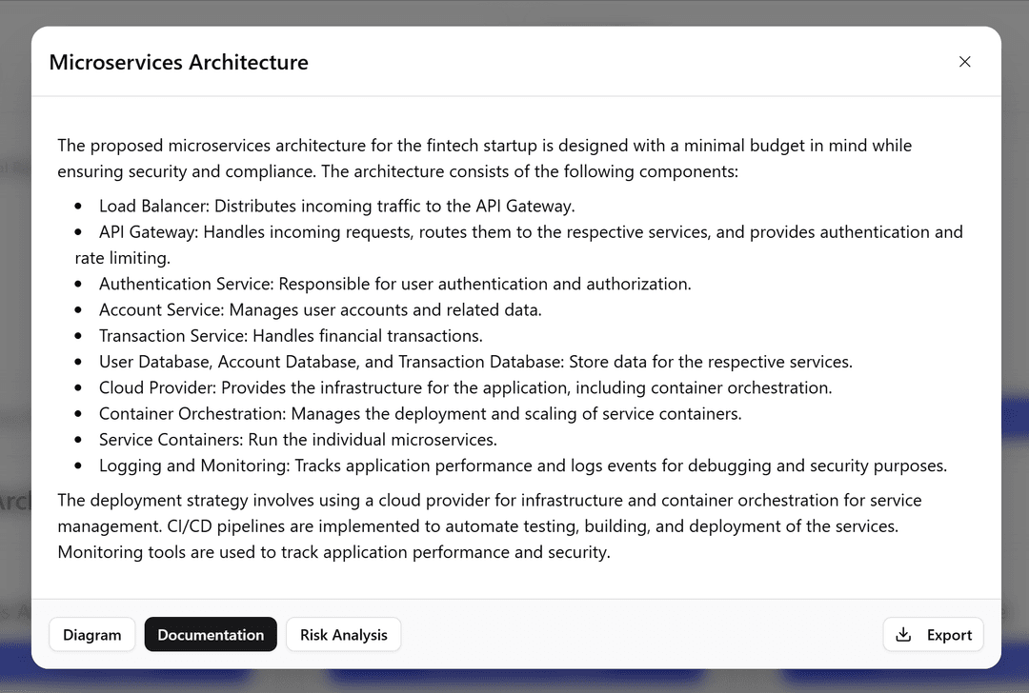This screenshot has height=693, width=1029.
Task: Click the Cloud Provider list item
Action: coord(465,387)
